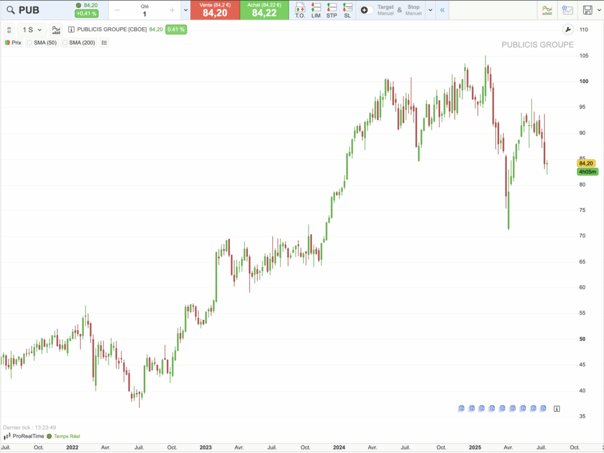The image size is (604, 453).
Task: Open the 1 S timeframe dropdown
Action: click(32, 29)
